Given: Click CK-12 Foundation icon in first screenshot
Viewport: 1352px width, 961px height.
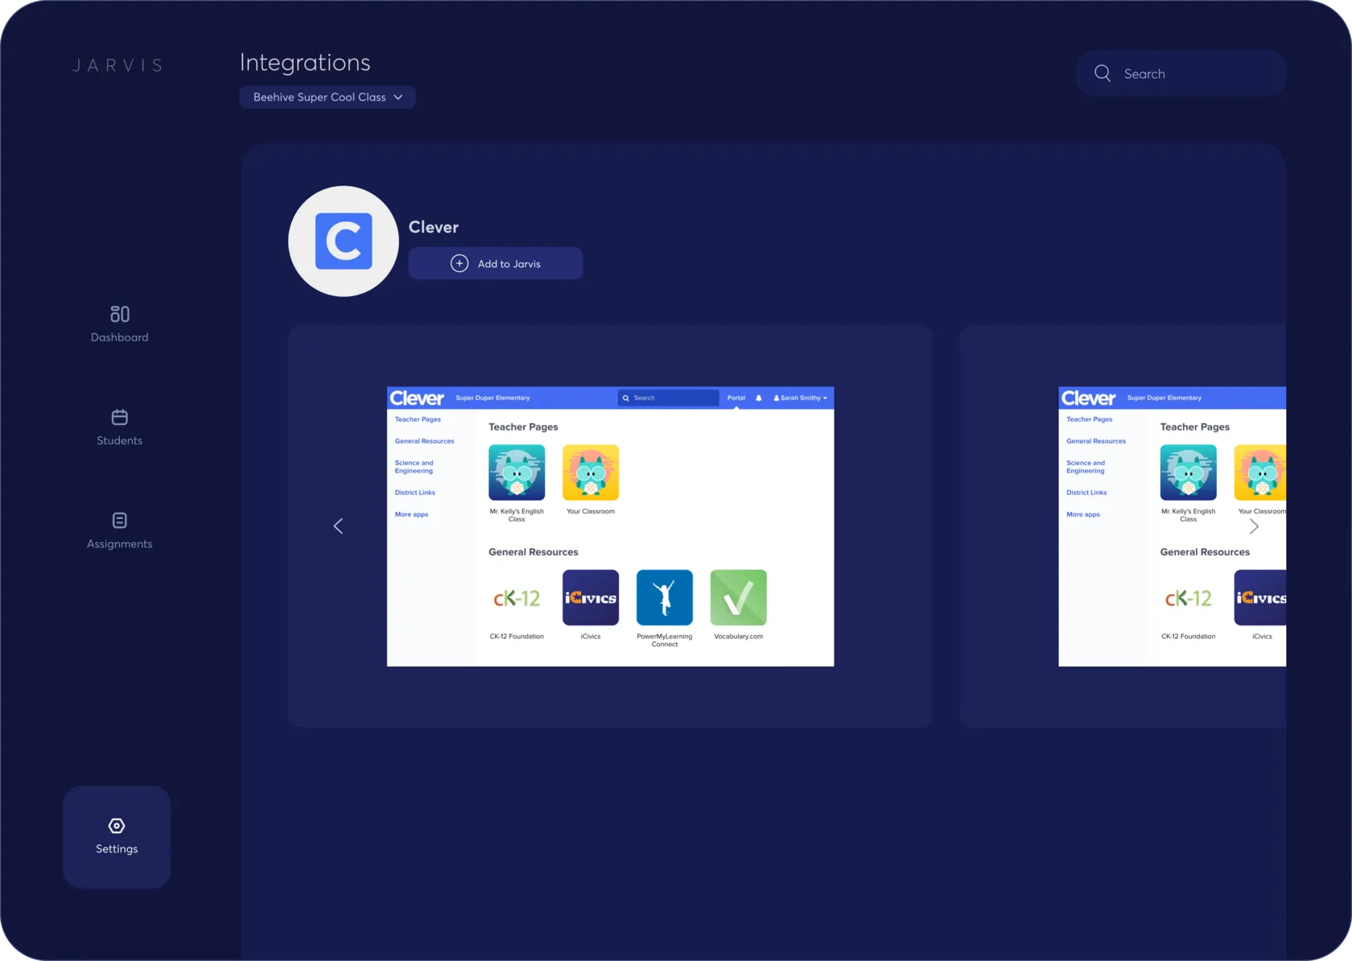Looking at the screenshot, I should [x=517, y=598].
